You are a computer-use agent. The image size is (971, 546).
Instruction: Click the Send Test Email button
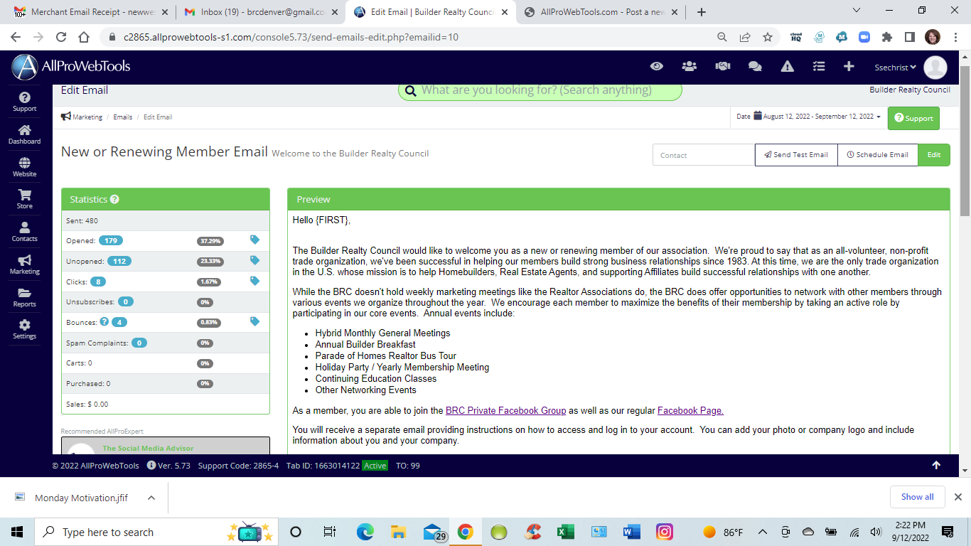[796, 155]
